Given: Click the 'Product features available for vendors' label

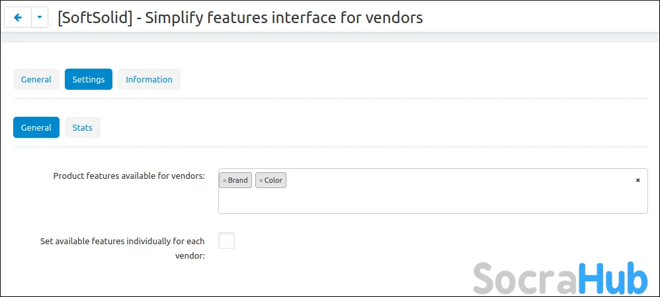Looking at the screenshot, I should pos(129,176).
